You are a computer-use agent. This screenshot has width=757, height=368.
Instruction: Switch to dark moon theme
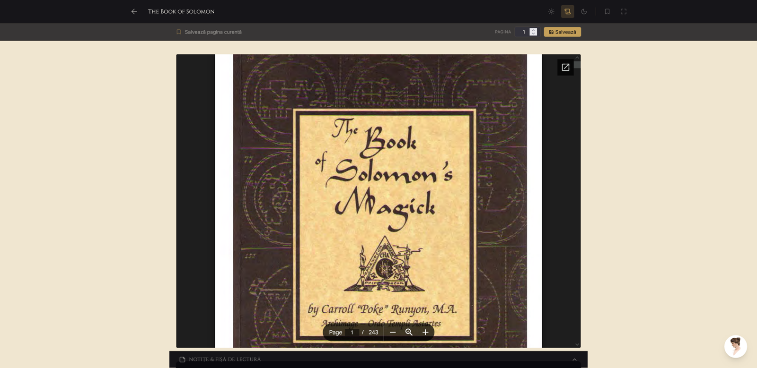point(584,11)
